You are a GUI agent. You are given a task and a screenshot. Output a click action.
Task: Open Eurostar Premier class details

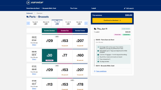pos(80,30)
